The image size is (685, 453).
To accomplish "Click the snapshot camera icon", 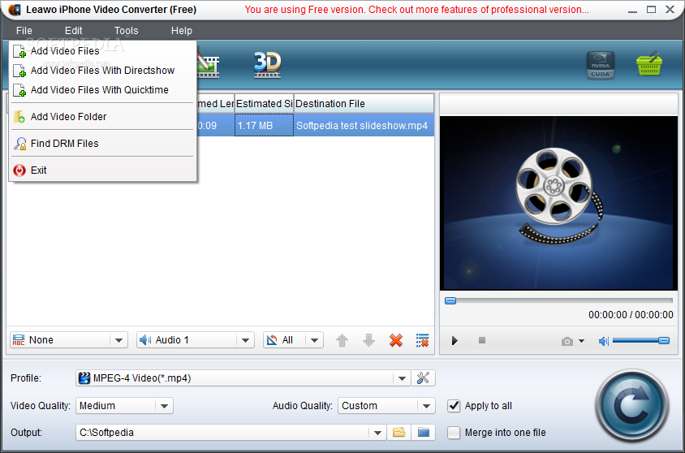I will [x=567, y=341].
